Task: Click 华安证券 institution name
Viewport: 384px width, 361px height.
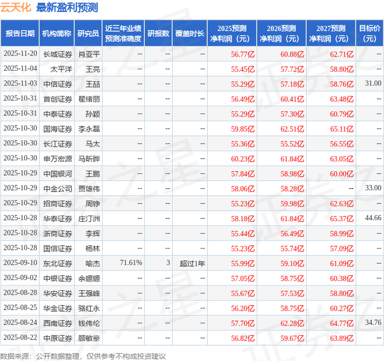Action: tap(58, 293)
